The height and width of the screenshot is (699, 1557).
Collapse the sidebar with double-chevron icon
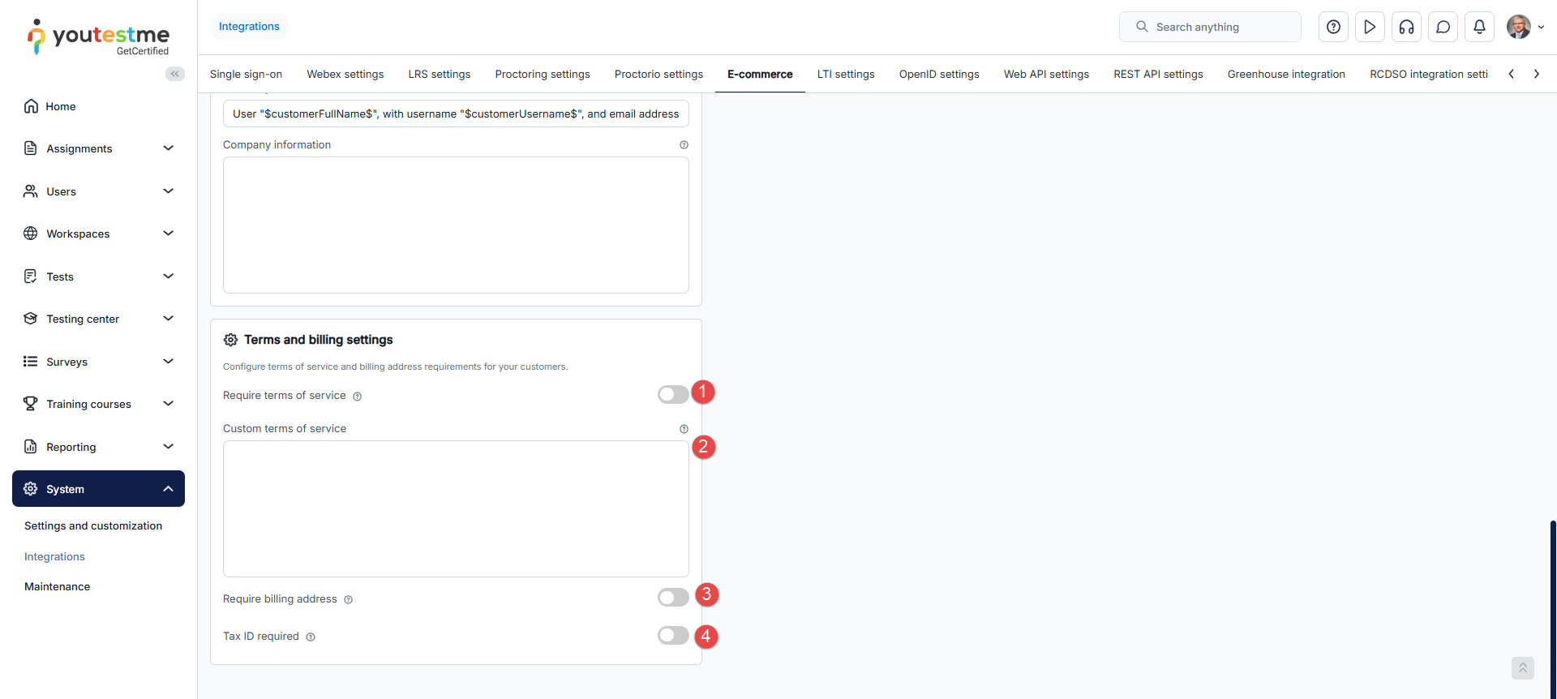[175, 74]
